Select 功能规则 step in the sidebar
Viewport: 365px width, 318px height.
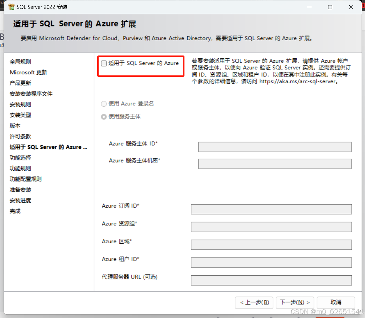[20, 168]
